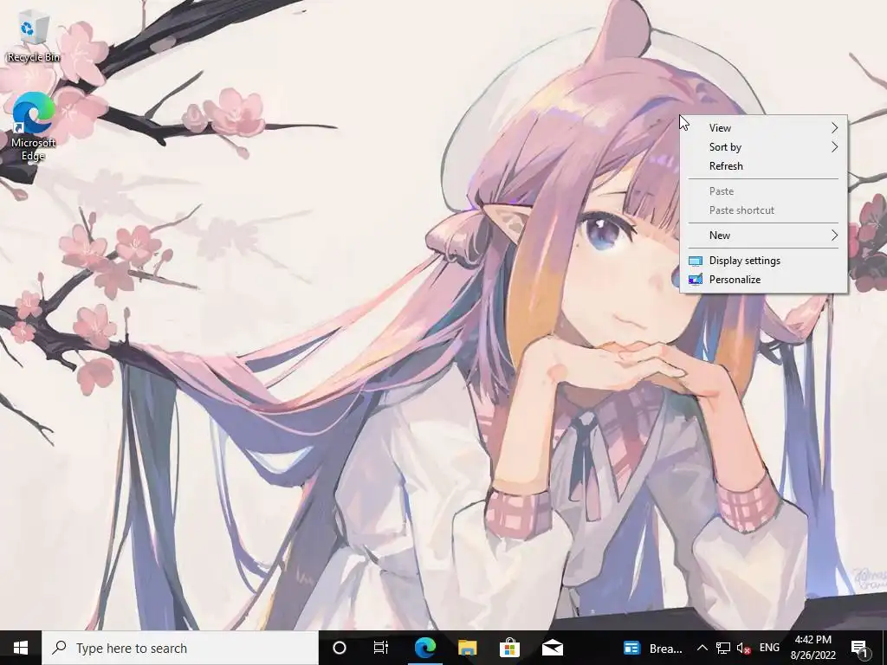Screen dimensions: 887x665
Task: Choose Personalize in context menu
Action: tap(763, 280)
